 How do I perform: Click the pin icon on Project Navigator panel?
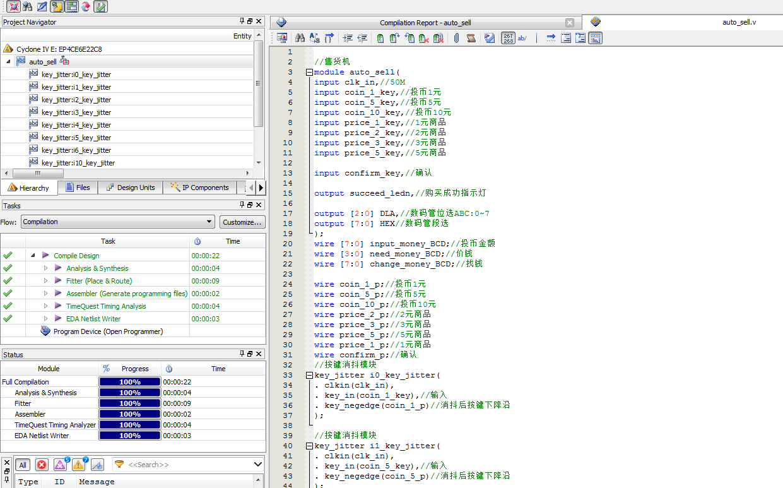tap(242, 22)
